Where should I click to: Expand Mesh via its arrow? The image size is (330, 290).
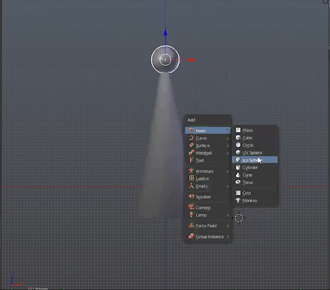pos(228,130)
